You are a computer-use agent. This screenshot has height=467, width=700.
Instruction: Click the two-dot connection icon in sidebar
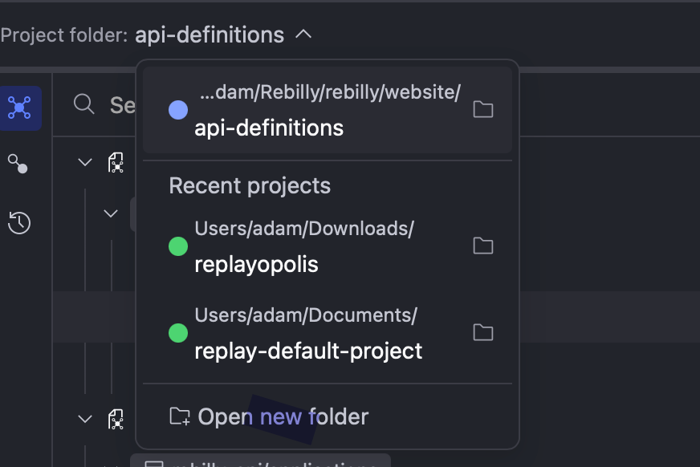tap(18, 164)
